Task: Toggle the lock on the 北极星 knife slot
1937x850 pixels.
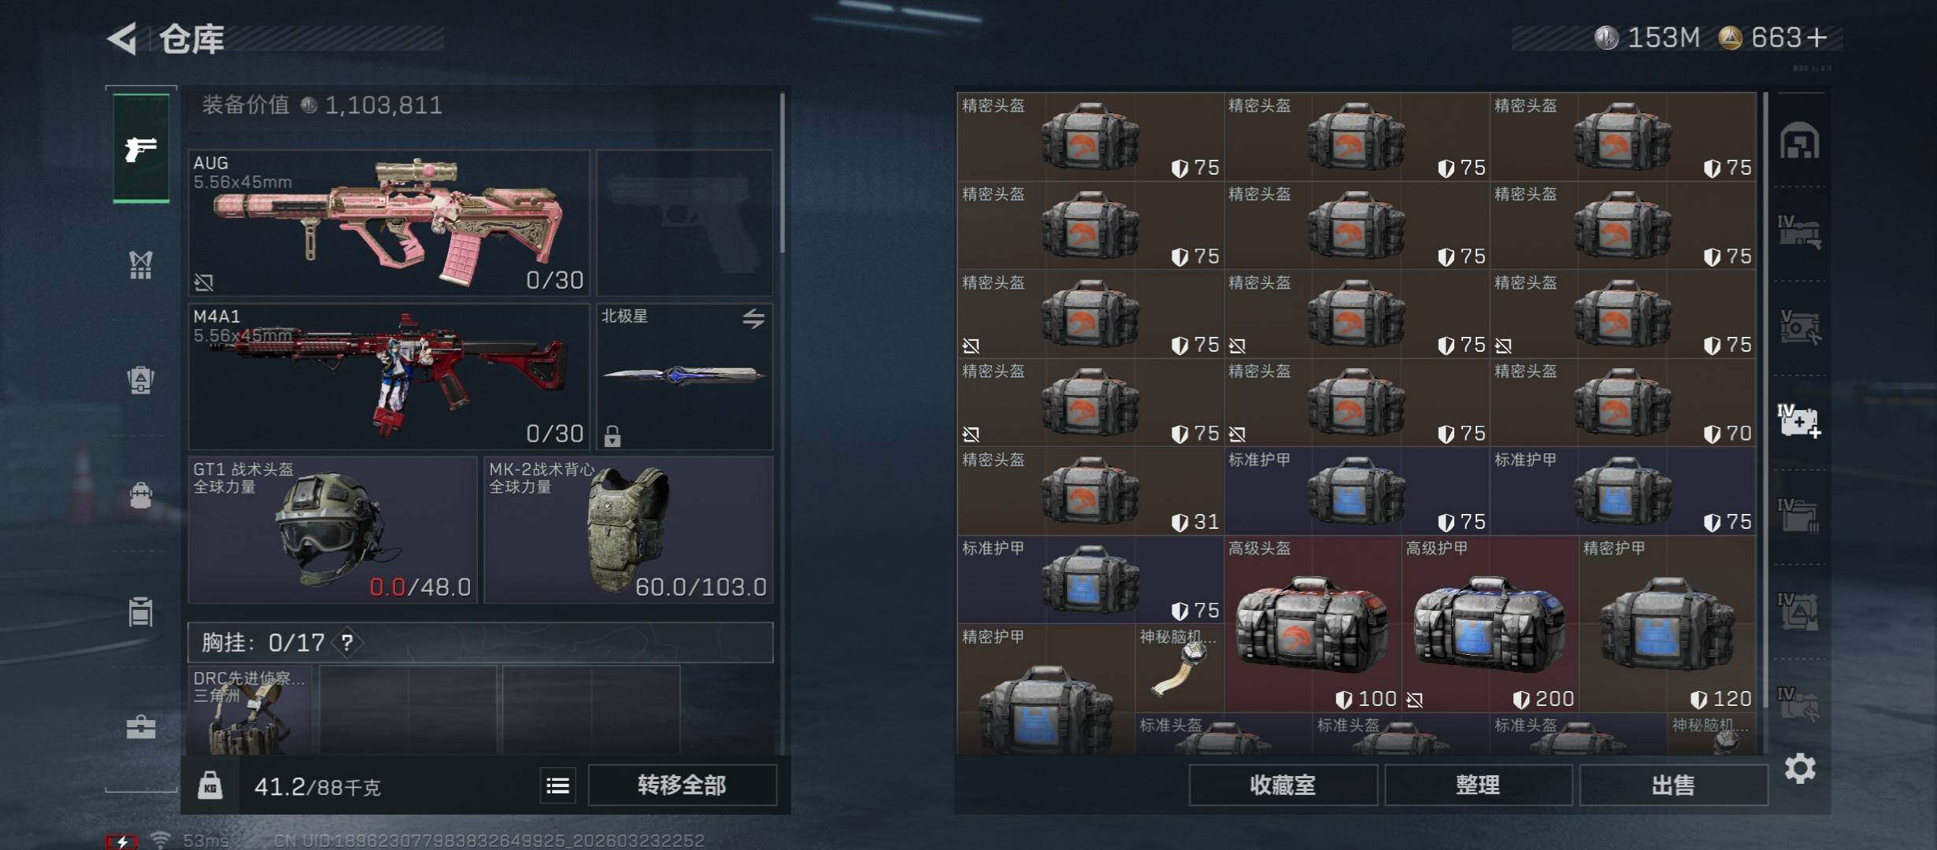Action: pos(613,435)
